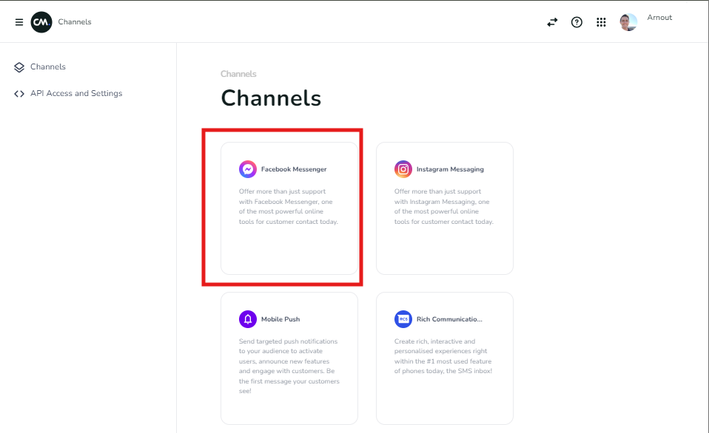Open the help question mark icon
The image size is (709, 433).
click(x=577, y=22)
